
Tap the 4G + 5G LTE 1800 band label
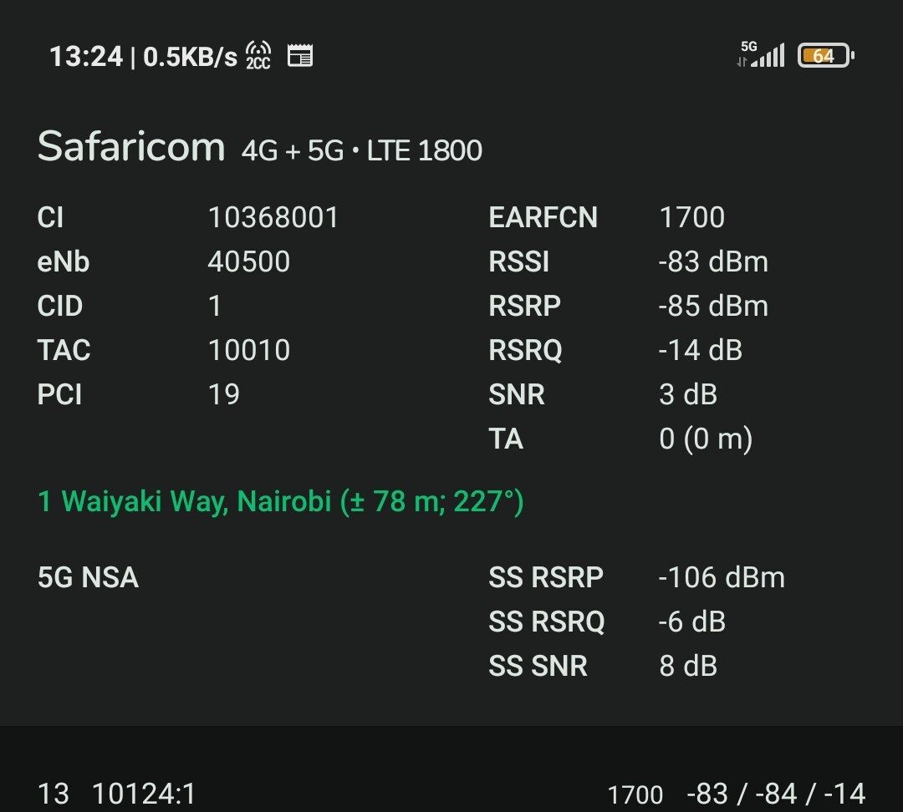(x=362, y=150)
